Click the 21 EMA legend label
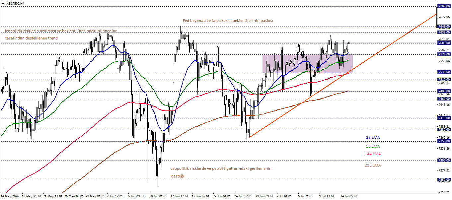 click(x=373, y=137)
